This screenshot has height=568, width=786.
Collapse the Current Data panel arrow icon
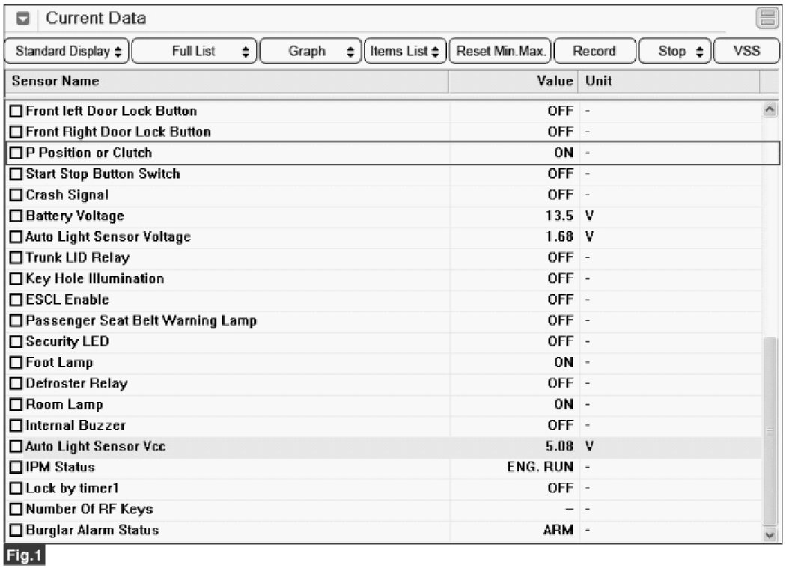tap(22, 19)
